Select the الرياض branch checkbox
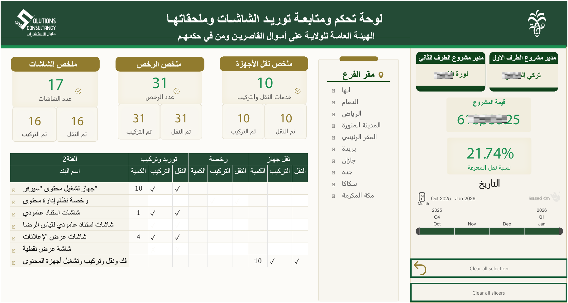Image resolution: width=568 pixels, height=303 pixels. click(333, 114)
